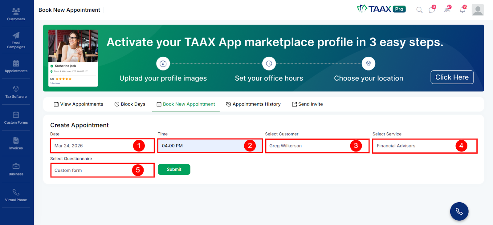Click the camera icon for profile images
The height and width of the screenshot is (225, 493).
163,64
